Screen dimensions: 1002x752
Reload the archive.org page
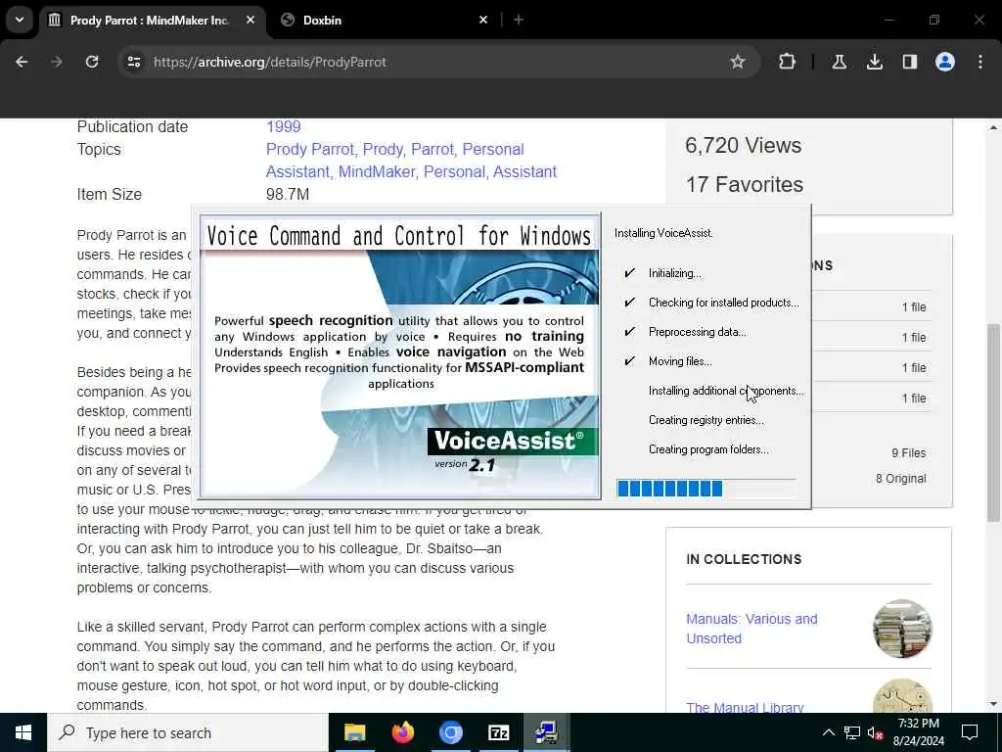(x=92, y=62)
